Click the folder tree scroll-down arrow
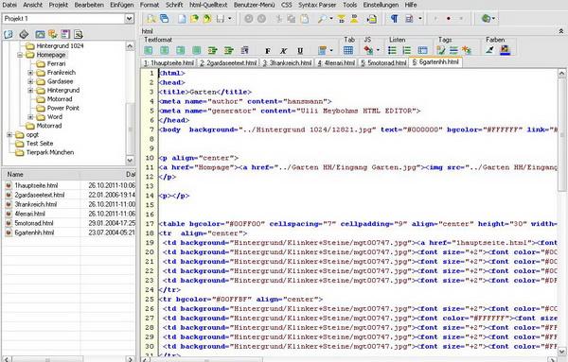The width and height of the screenshot is (568, 362). [x=130, y=160]
